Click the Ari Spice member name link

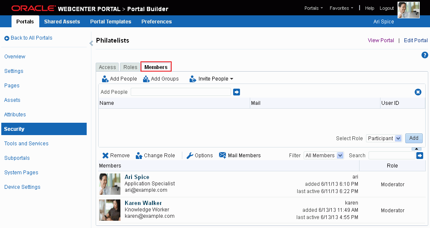137,177
